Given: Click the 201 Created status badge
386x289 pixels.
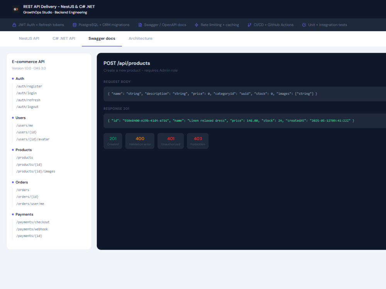Looking at the screenshot, I should click(x=113, y=141).
